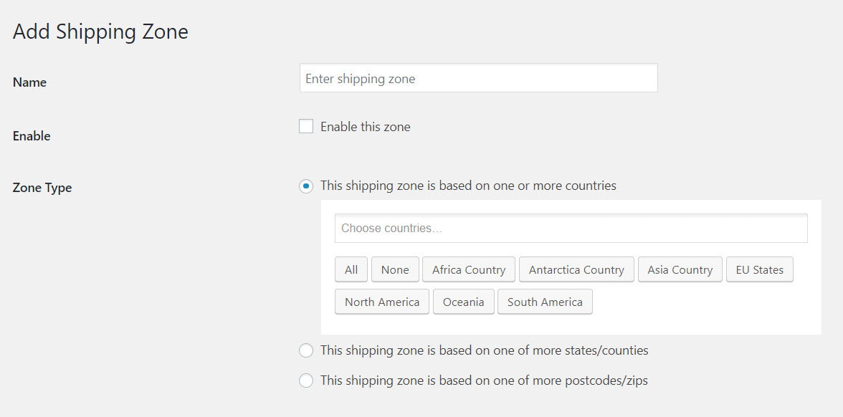Viewport: 843px width, 417px height.
Task: Select All countries
Action: (351, 269)
